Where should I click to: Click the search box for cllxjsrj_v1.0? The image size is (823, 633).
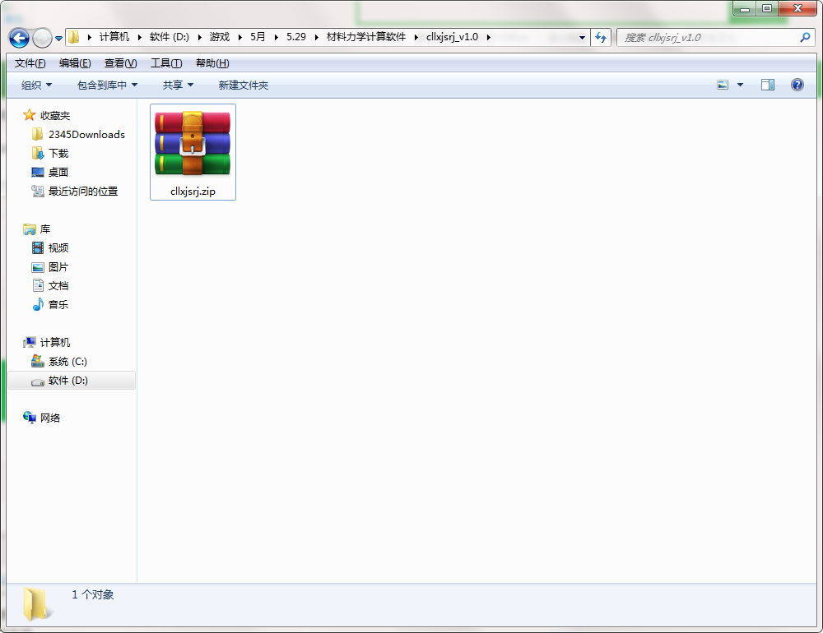click(708, 38)
